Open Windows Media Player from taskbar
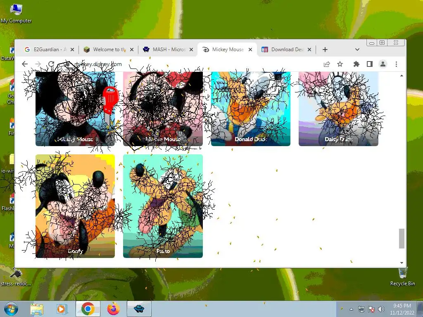The width and height of the screenshot is (423, 317). click(62, 309)
